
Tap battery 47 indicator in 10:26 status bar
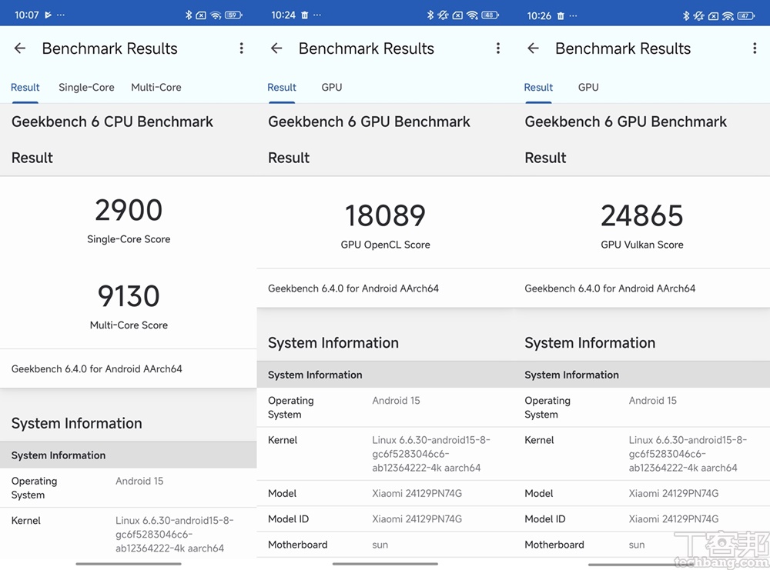click(746, 15)
